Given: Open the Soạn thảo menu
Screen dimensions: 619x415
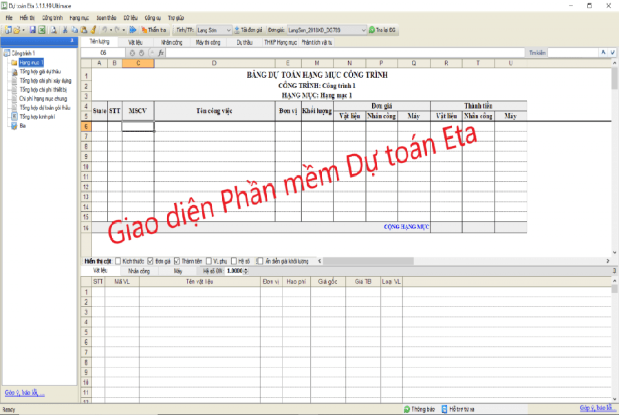Looking at the screenshot, I should [x=107, y=18].
